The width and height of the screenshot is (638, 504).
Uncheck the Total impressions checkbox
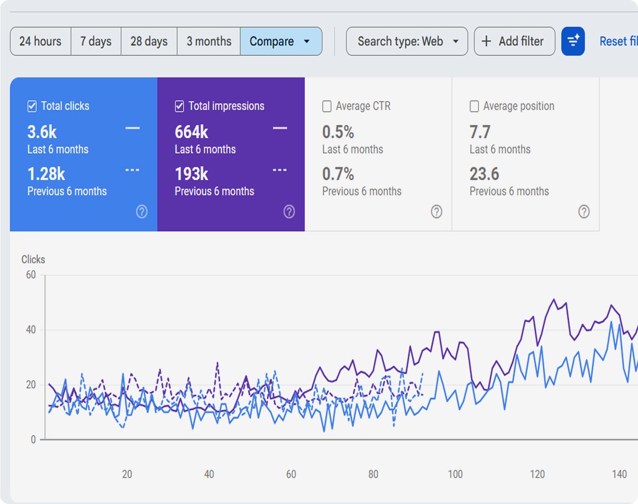pos(179,106)
